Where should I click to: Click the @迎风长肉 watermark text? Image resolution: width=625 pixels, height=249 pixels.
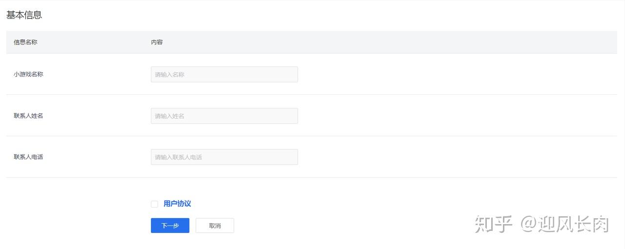click(565, 225)
